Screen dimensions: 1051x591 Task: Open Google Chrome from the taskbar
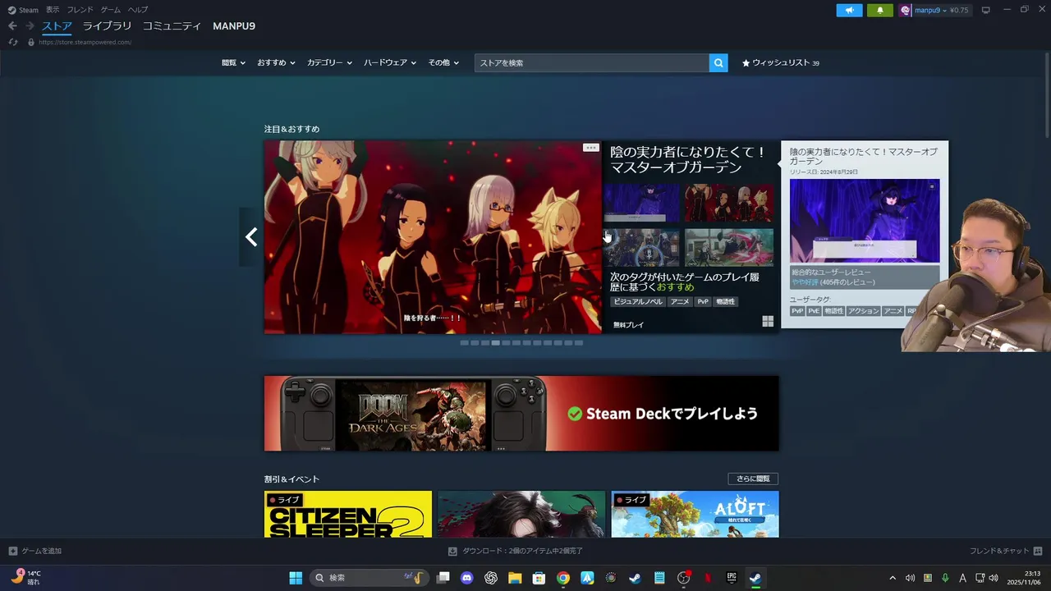pyautogui.click(x=563, y=578)
